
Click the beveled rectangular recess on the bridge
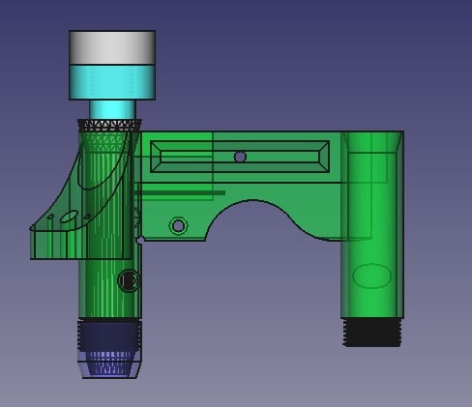coord(240,157)
